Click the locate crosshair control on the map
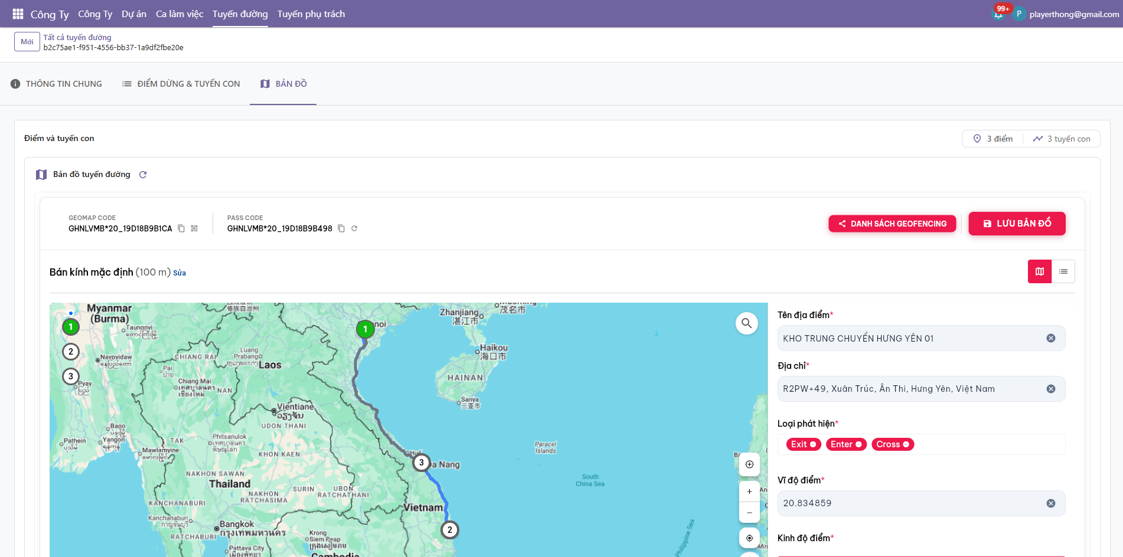The width and height of the screenshot is (1123, 557). pyautogui.click(x=749, y=538)
